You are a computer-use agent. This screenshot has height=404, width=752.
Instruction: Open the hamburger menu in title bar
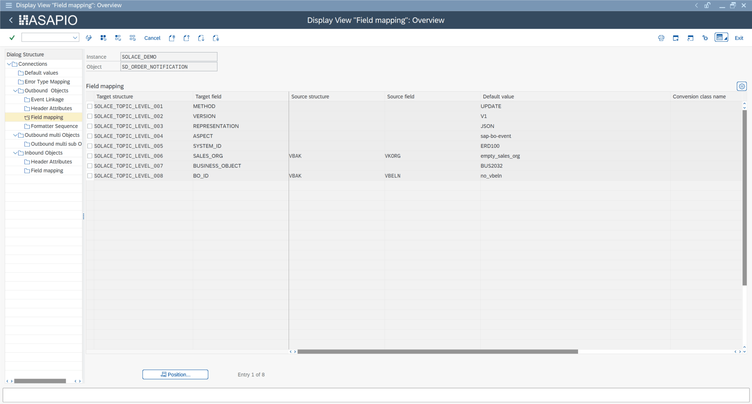click(9, 5)
